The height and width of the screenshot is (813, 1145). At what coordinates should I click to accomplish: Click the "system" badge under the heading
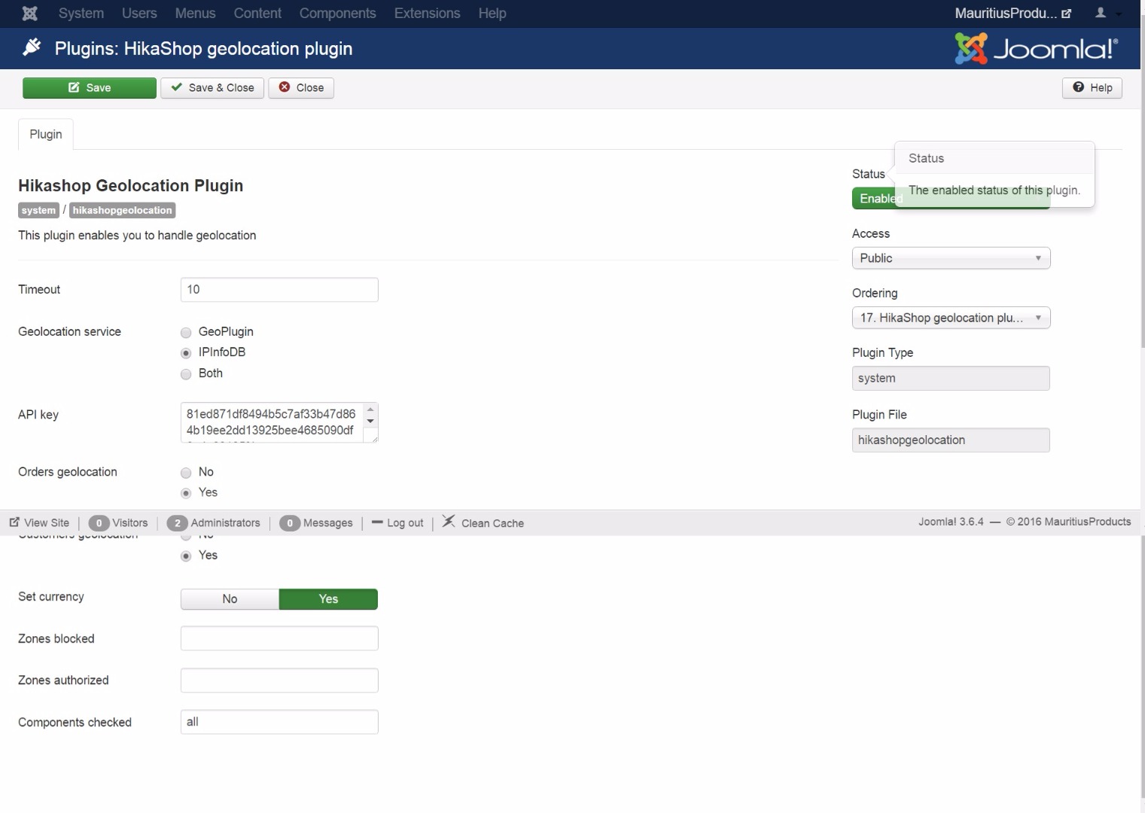[x=38, y=211]
